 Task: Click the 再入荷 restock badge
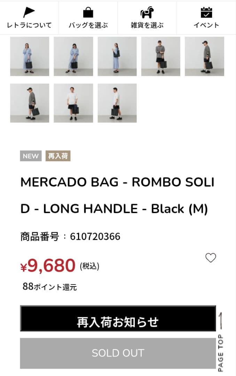58,156
